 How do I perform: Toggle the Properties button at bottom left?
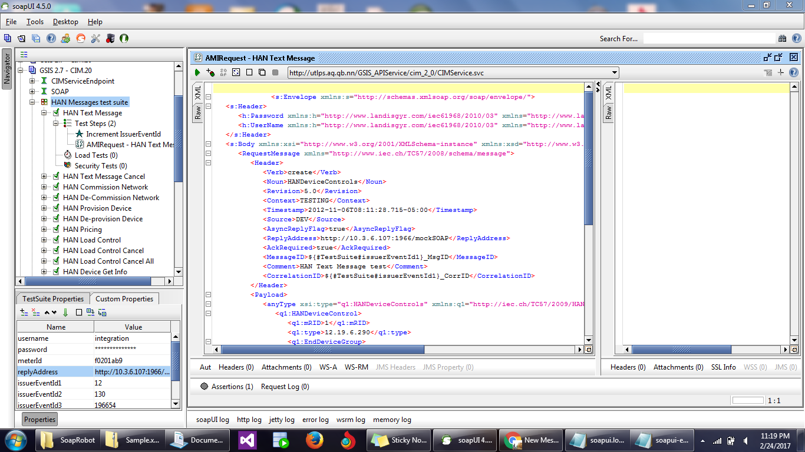(39, 420)
